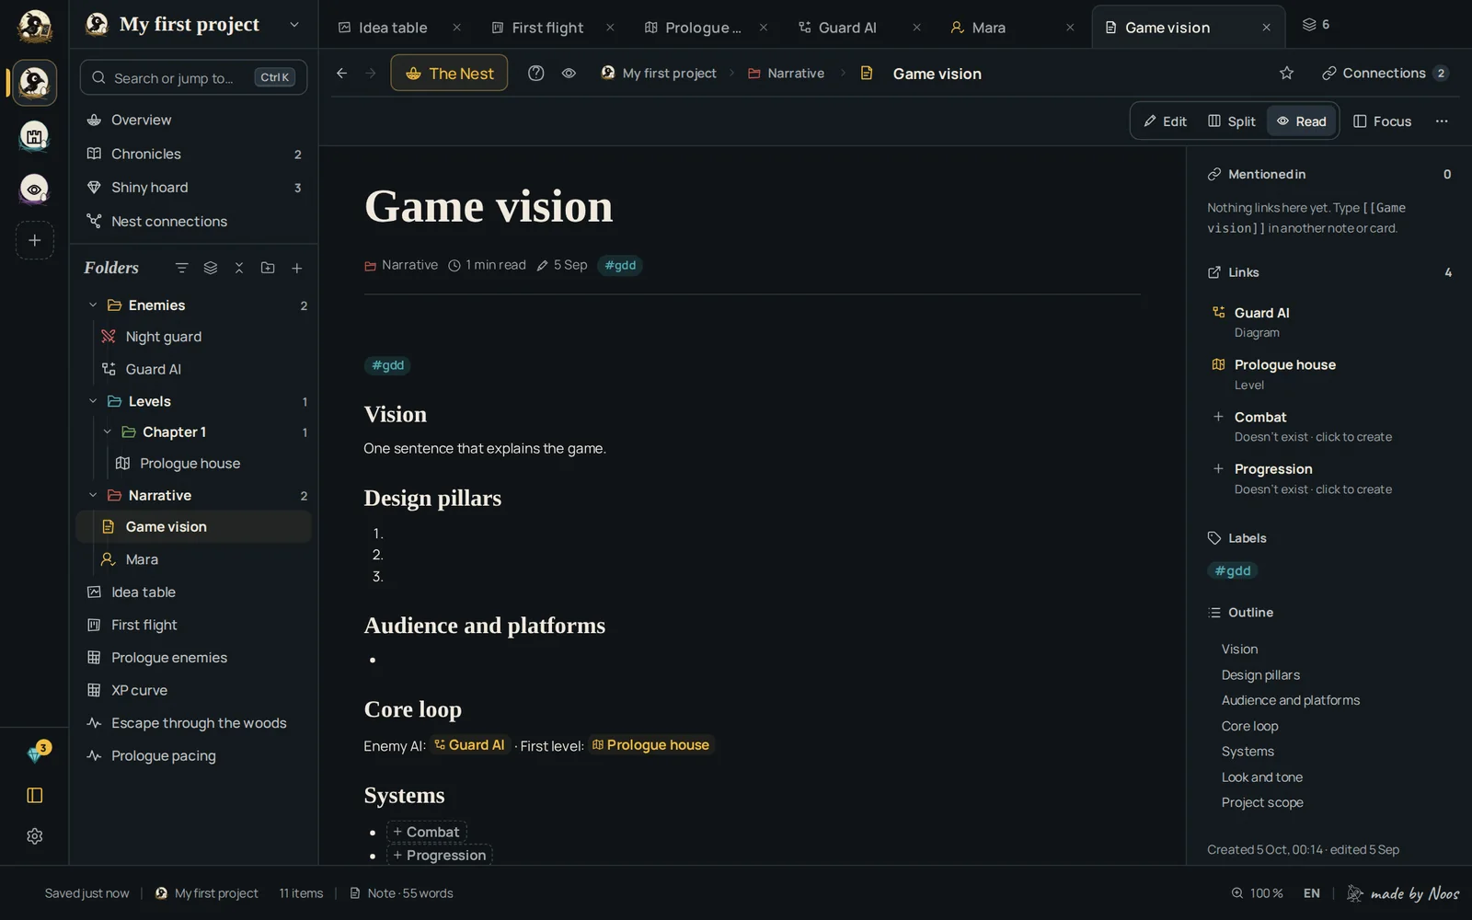Viewport: 1472px width, 920px height.
Task: Add new item plus icon in Folders
Action: pyautogui.click(x=296, y=268)
